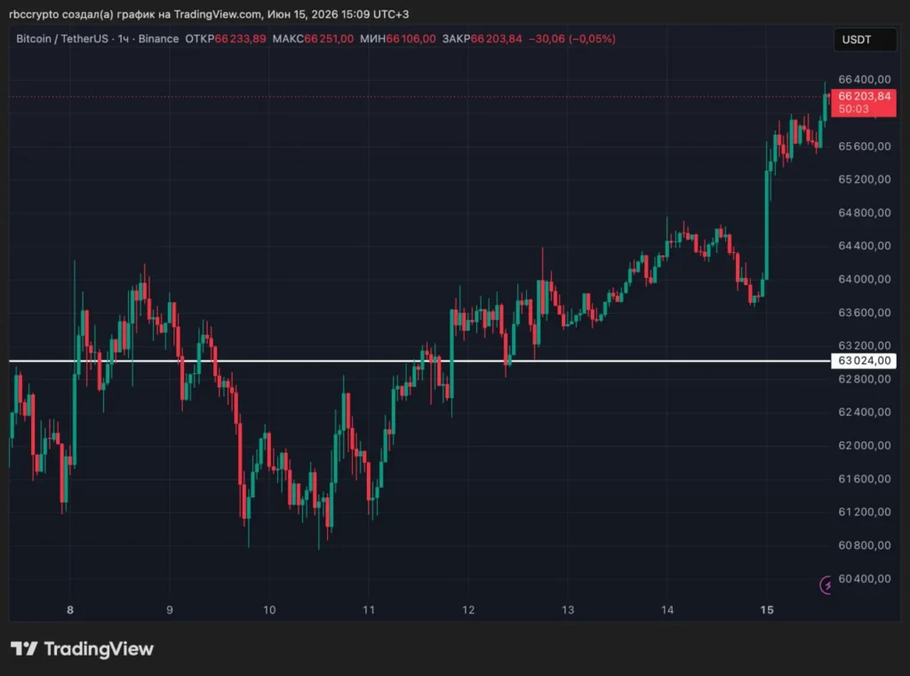910x676 pixels.
Task: Click the 64 000,00 price scale label
Action: click(x=864, y=279)
